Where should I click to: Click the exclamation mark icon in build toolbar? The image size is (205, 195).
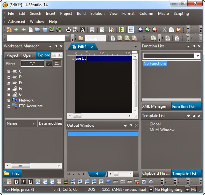coord(144,38)
